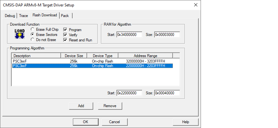Open the Trace tab
This screenshot has height=128, width=278.
[x=24, y=15]
